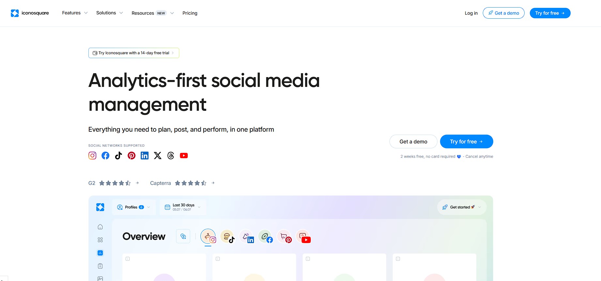Open the Features menu

71,13
